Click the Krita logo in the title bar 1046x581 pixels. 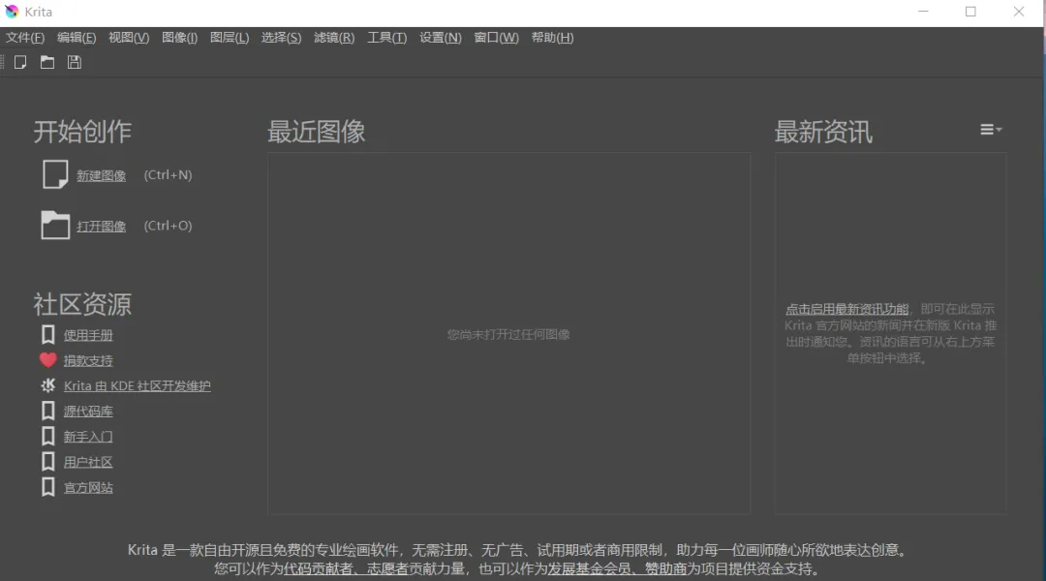coord(12,12)
